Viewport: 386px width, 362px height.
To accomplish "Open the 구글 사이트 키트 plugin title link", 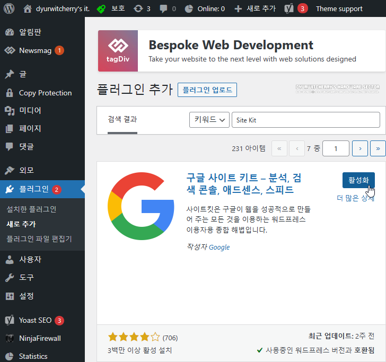I will [x=244, y=183].
